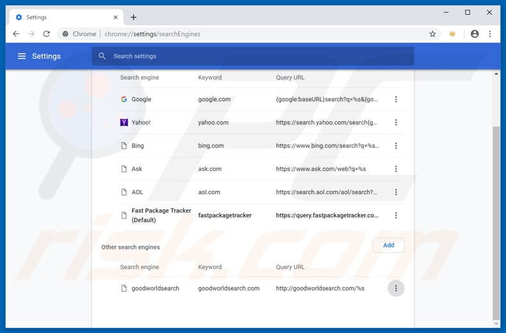Bookmark this page with the star
The image size is (506, 333).
pos(432,34)
